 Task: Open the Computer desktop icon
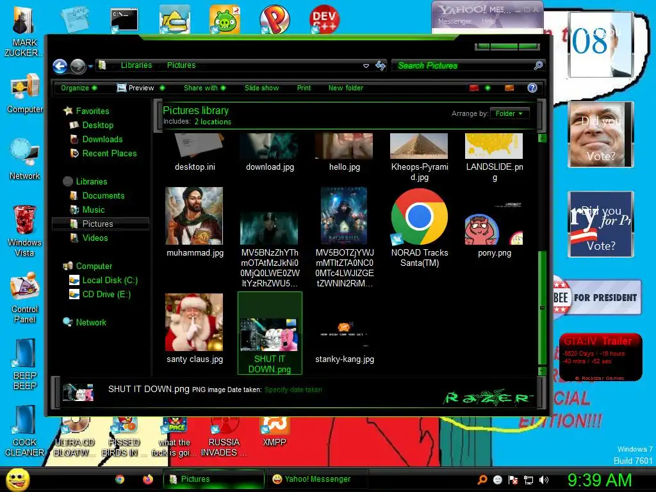click(x=25, y=94)
